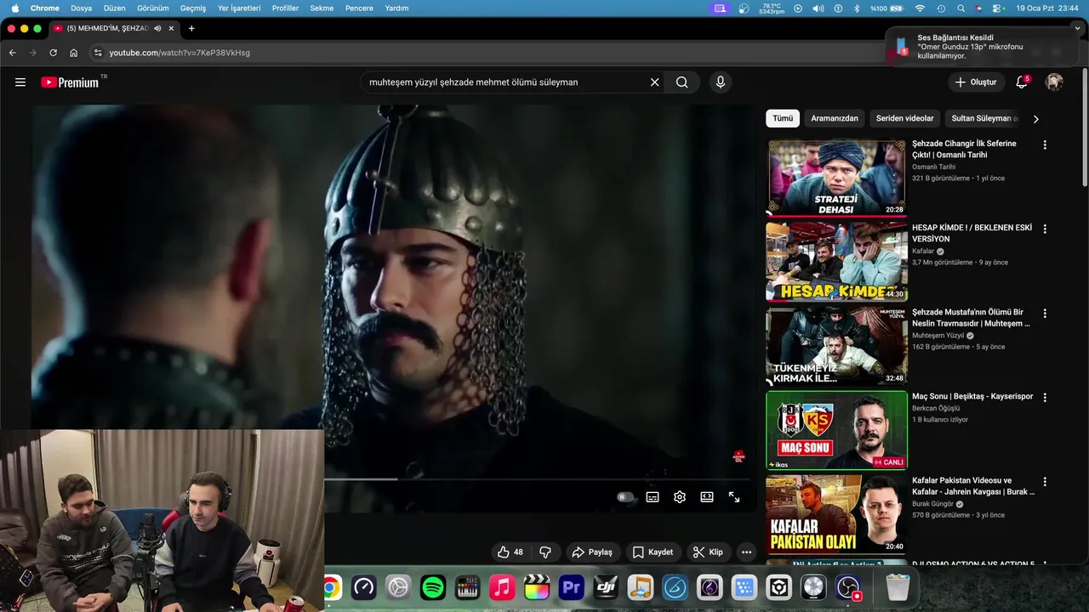Screen dimensions: 1089x612
Task: Open the Trash in Dock
Action: 898,587
